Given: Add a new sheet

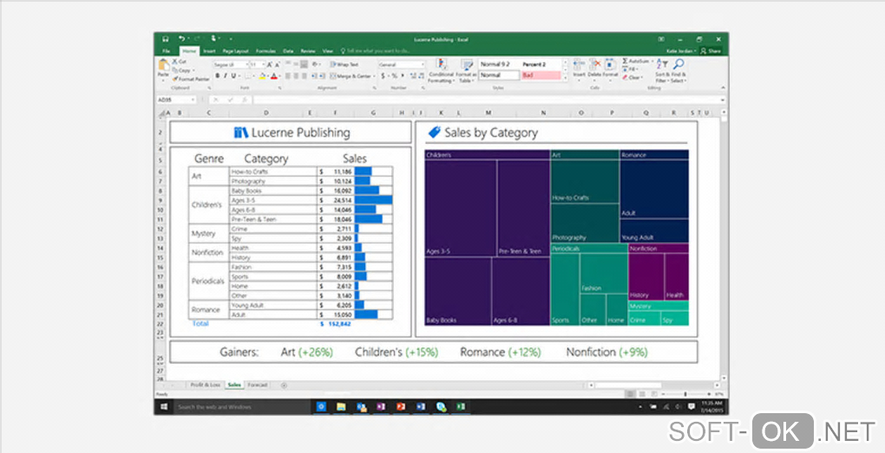Looking at the screenshot, I should (284, 385).
